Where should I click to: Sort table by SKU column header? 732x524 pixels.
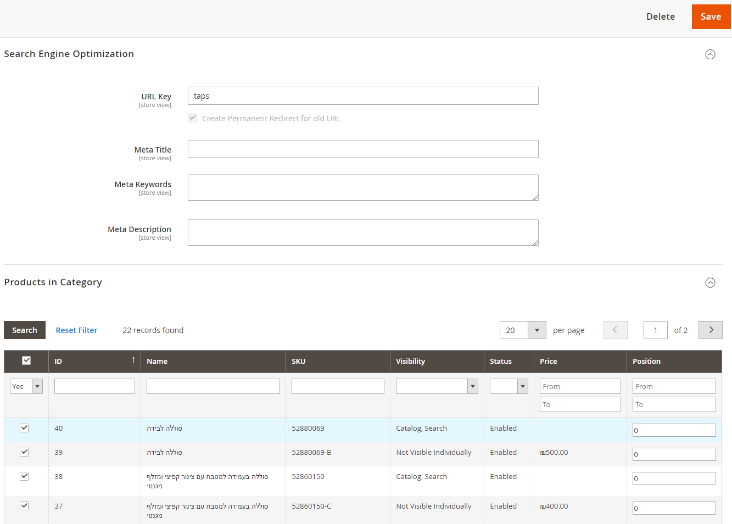pos(298,361)
